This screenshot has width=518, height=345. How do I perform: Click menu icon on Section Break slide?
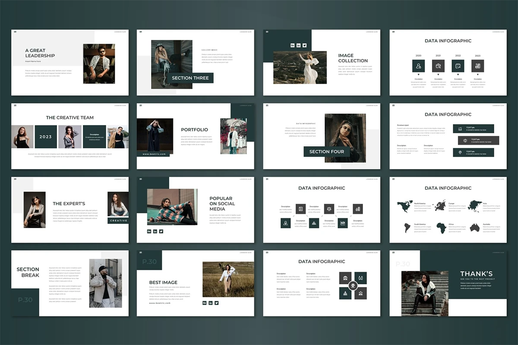[x=14, y=252]
